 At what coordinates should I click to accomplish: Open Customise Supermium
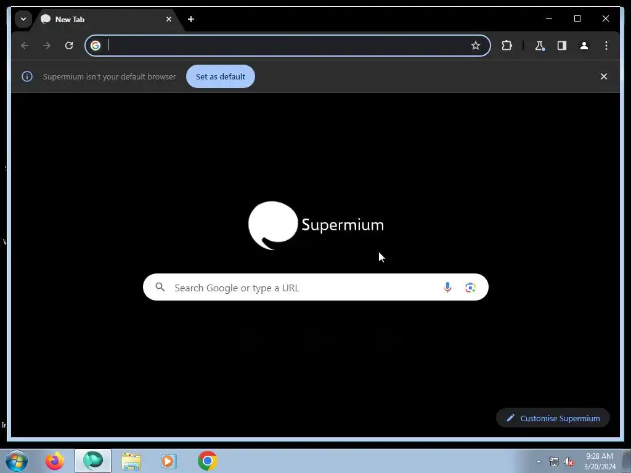coord(553,418)
